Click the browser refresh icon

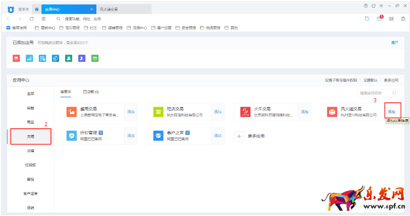[x=32, y=19]
